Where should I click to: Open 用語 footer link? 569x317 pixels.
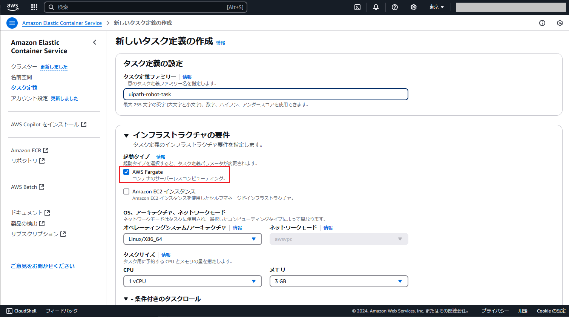(523, 311)
